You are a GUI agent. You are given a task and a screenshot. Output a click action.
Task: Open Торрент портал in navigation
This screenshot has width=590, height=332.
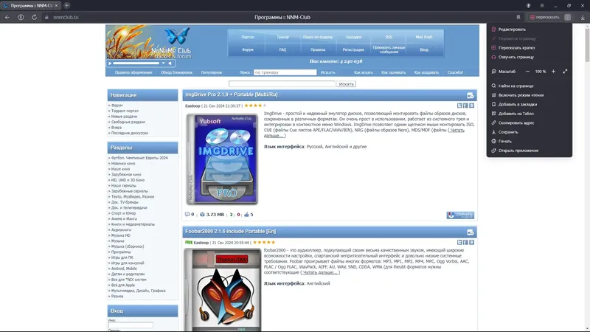(x=125, y=111)
